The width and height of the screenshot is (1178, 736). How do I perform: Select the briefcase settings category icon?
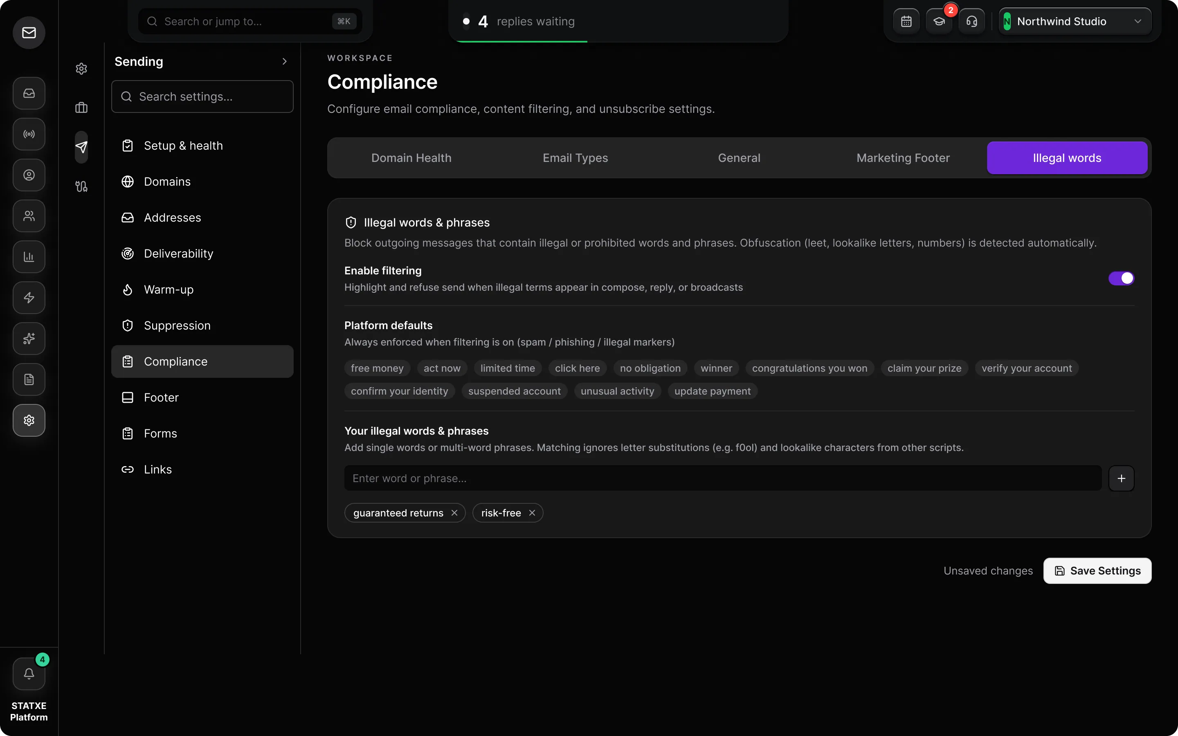tap(81, 108)
